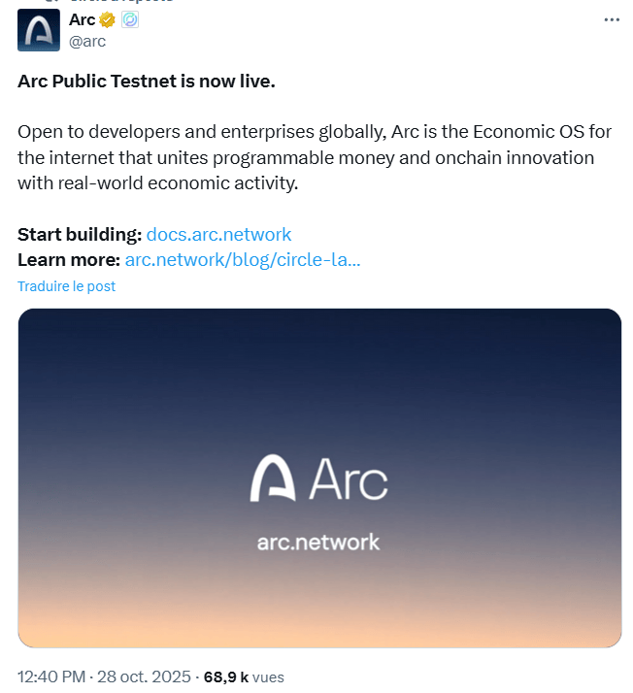Screen dimensions: 633x693
Task: Follow the arc.network/blog/circle-la… link
Action: tap(243, 259)
